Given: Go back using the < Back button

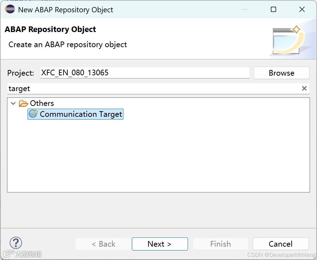Looking at the screenshot, I should click(103, 244).
